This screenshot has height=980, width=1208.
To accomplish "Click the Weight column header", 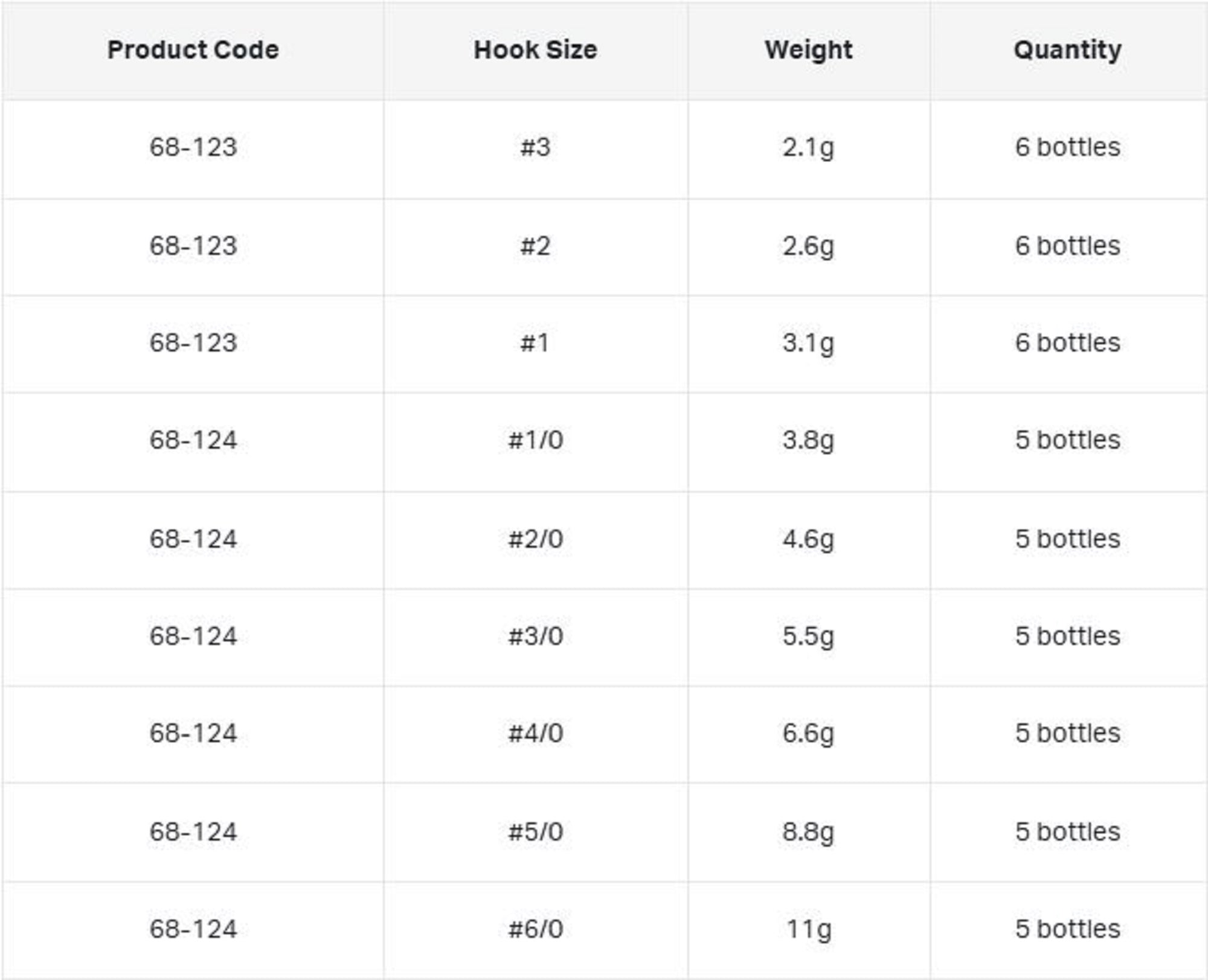I will point(808,50).
